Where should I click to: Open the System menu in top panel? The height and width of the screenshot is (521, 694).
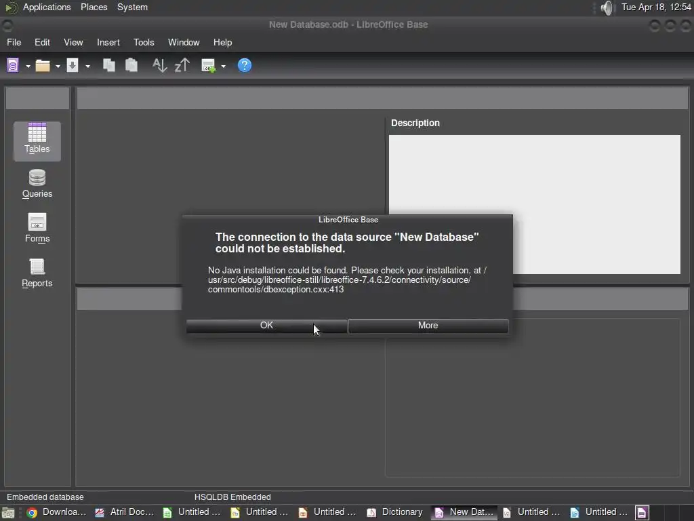(132, 7)
